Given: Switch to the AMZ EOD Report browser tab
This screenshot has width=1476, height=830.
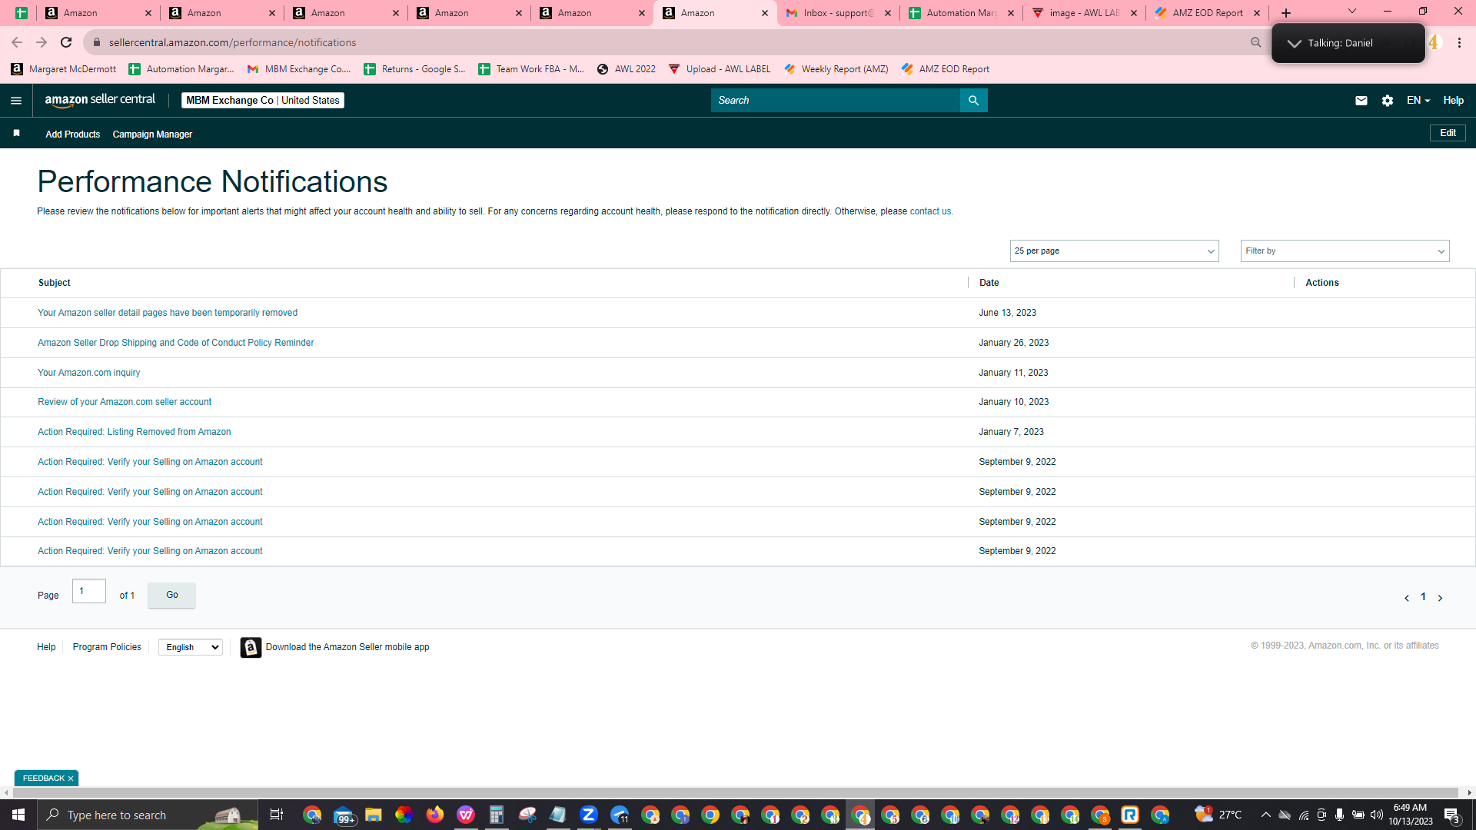Looking at the screenshot, I should [x=1207, y=13].
